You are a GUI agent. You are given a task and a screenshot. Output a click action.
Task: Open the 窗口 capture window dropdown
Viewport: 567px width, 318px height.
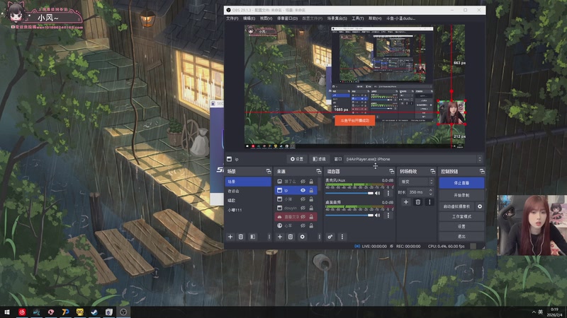(x=413, y=159)
